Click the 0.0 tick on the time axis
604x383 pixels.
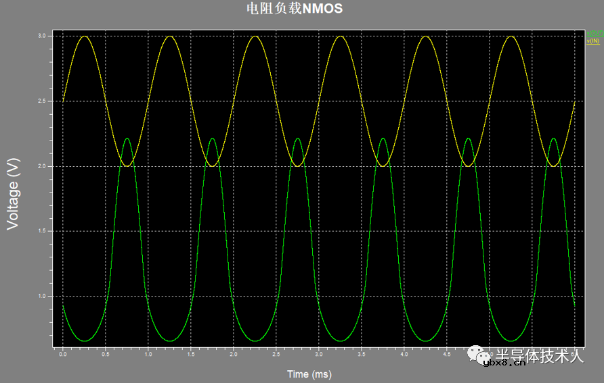[x=63, y=354]
